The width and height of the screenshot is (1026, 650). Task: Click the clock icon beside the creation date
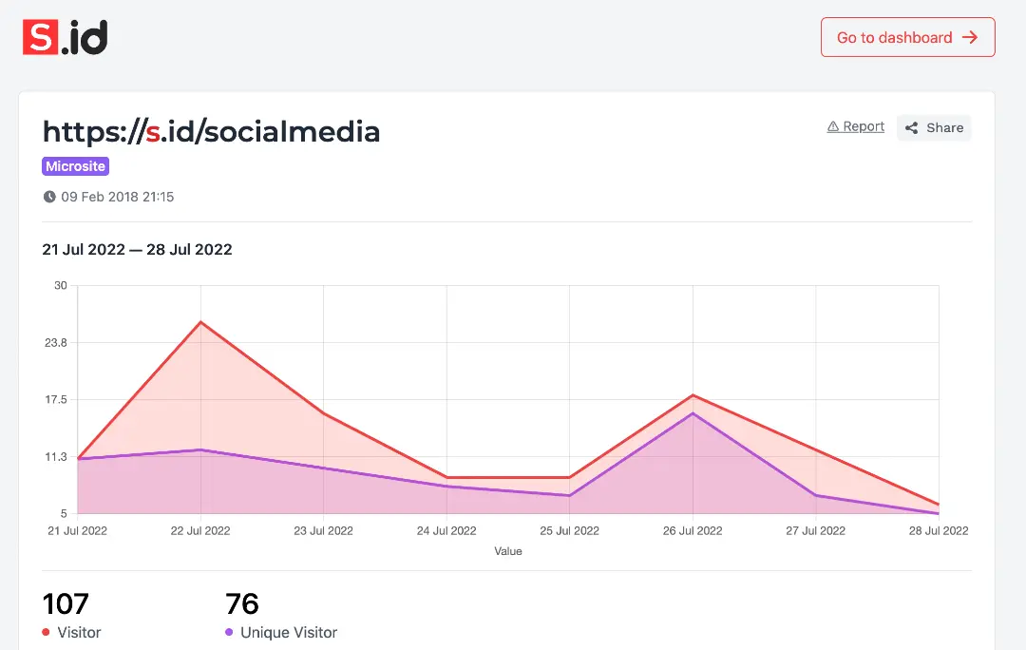tap(49, 197)
